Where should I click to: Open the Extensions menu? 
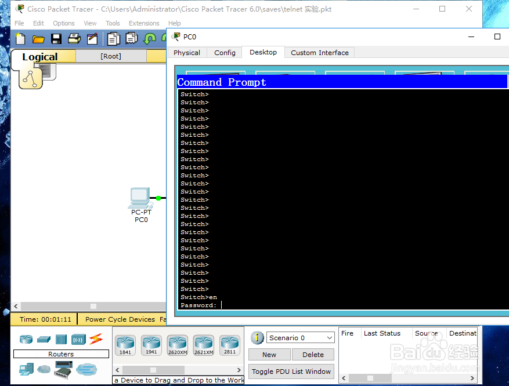[144, 23]
